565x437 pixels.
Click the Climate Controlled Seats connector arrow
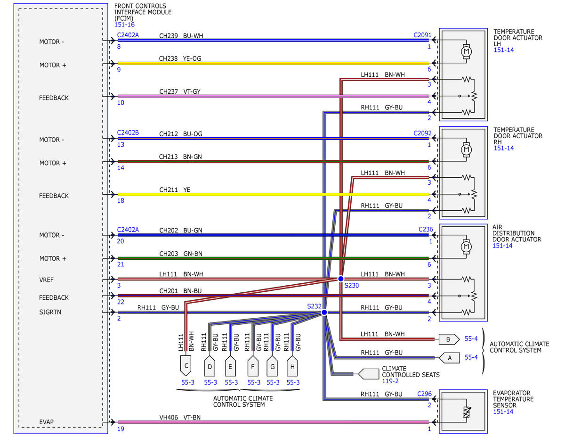click(369, 374)
